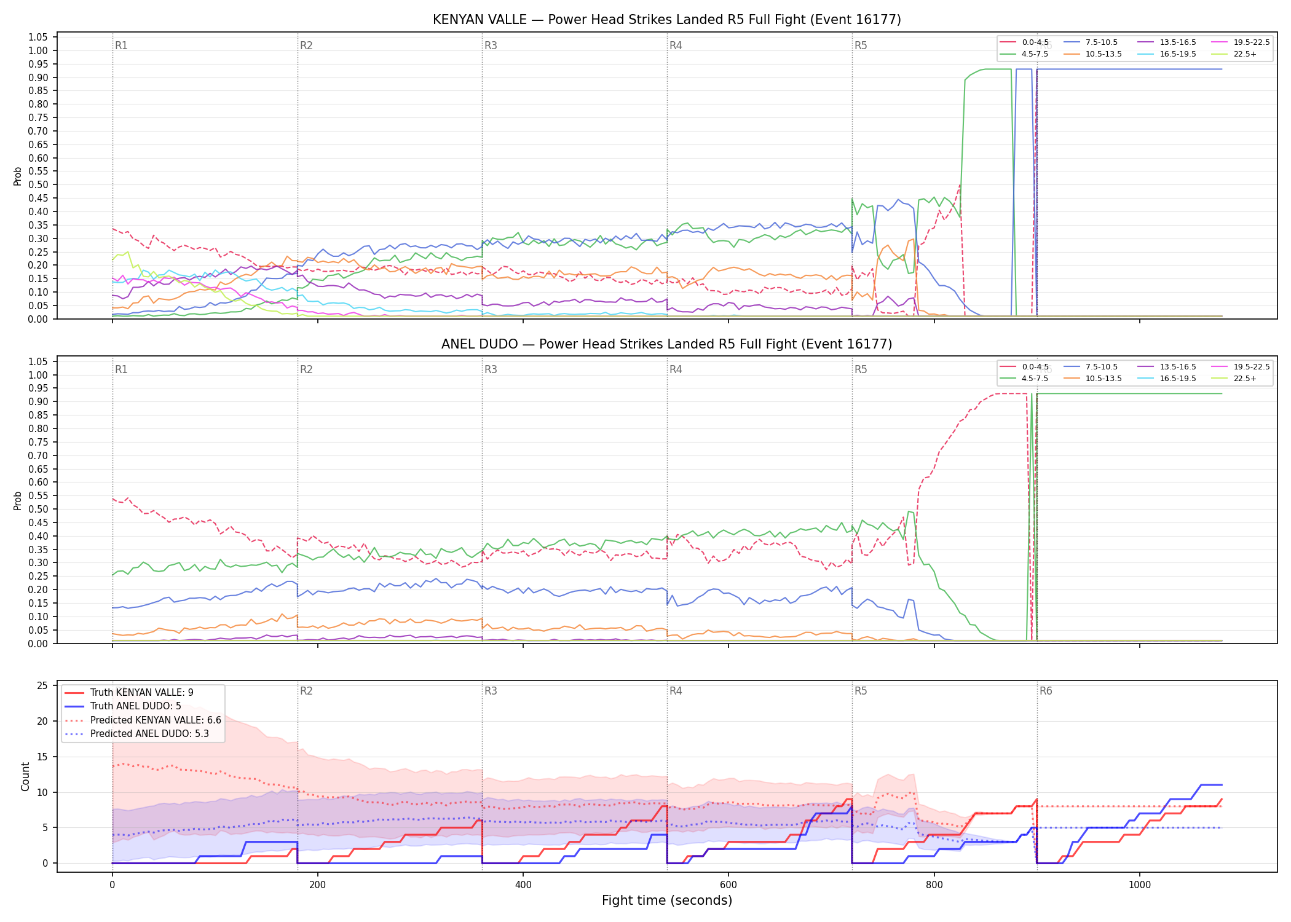
Task: Pick legend entry 7.5-10.5 in Kenyan Valle chart
Action: click(x=1091, y=42)
